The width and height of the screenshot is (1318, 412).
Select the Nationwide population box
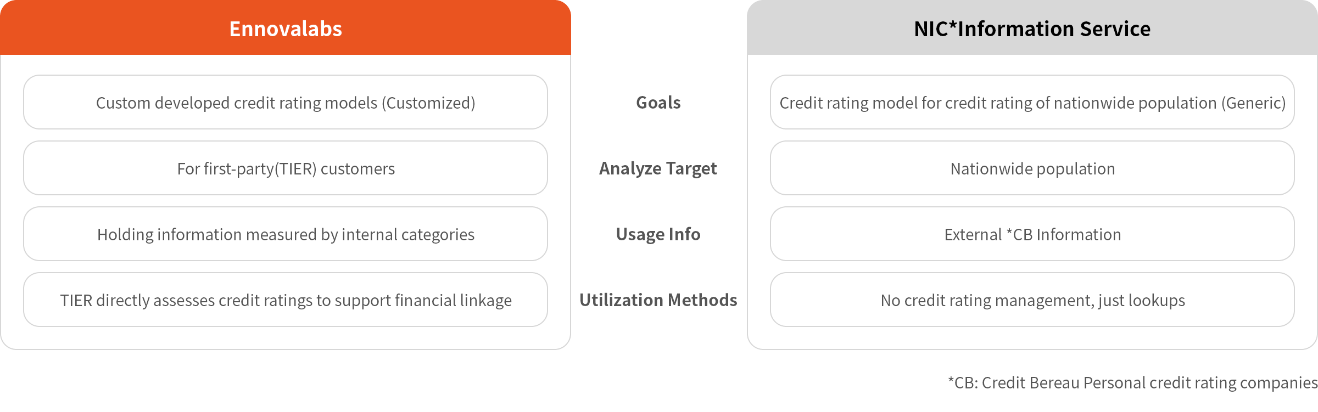click(x=1032, y=168)
